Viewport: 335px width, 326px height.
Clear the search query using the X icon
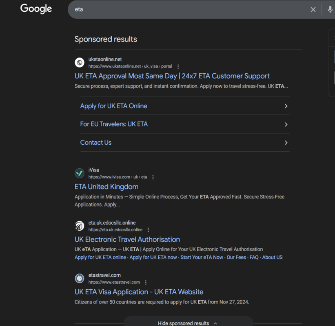(313, 9)
